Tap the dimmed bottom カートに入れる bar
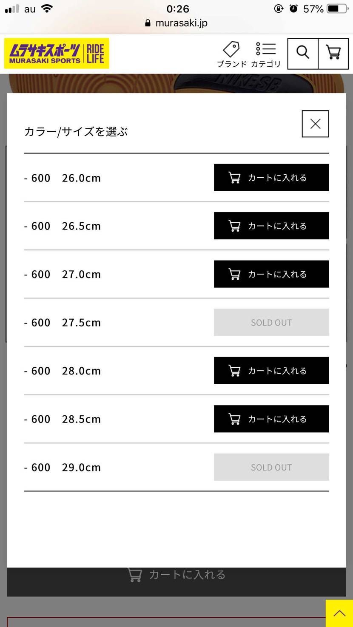The height and width of the screenshot is (627, 353). pyautogui.click(x=176, y=582)
